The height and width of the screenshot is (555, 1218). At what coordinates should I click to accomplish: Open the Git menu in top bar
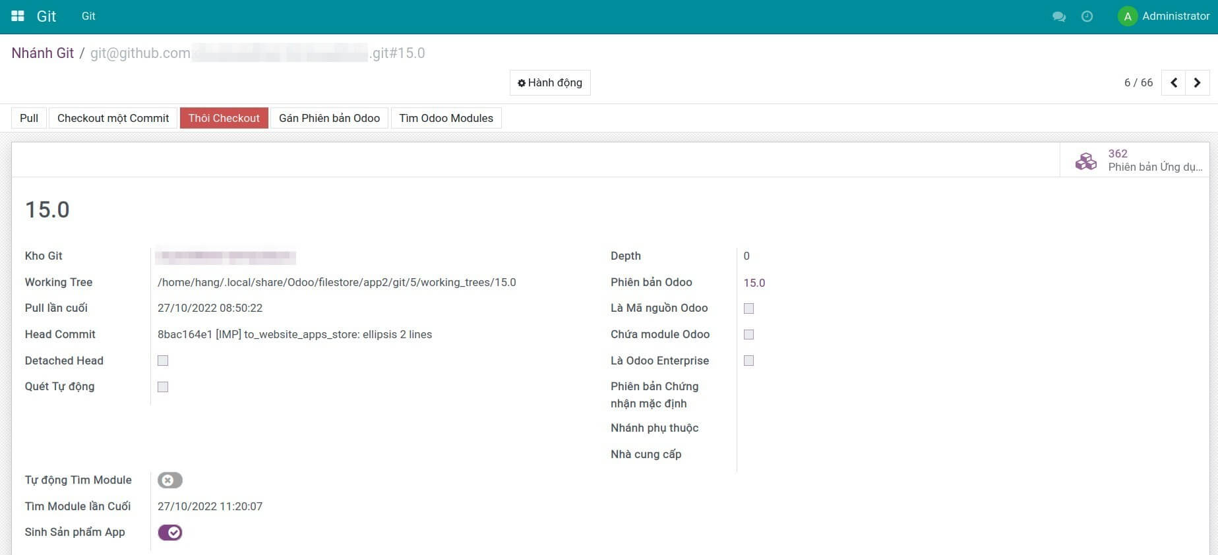[x=88, y=16]
